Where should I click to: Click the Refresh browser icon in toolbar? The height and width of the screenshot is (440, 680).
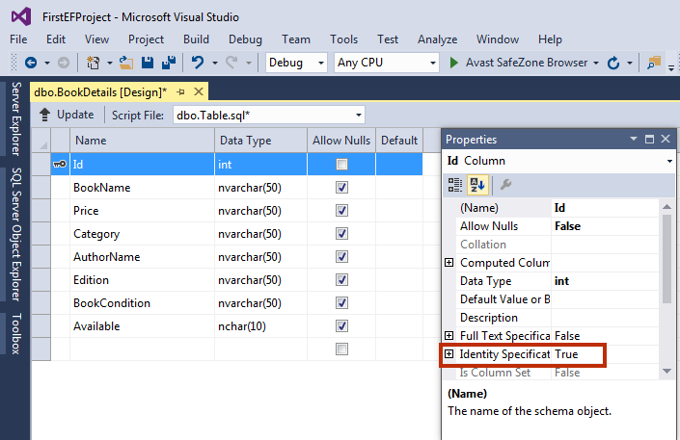[613, 63]
